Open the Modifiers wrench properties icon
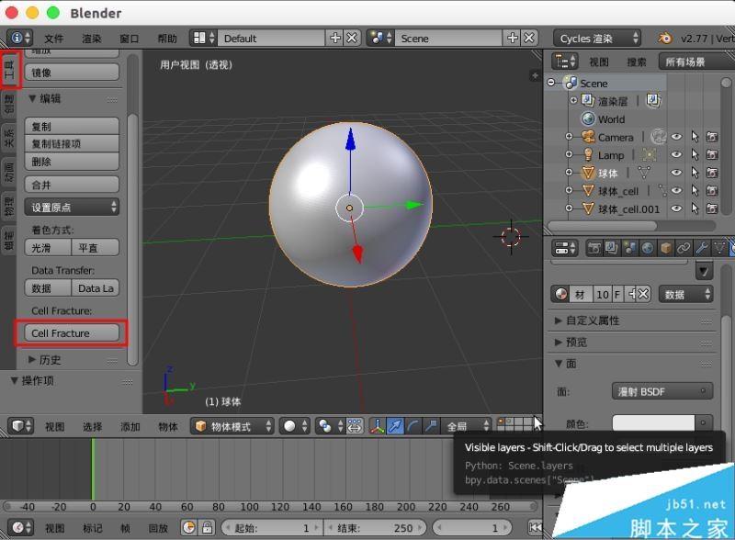This screenshot has height=540, width=735. 702,248
